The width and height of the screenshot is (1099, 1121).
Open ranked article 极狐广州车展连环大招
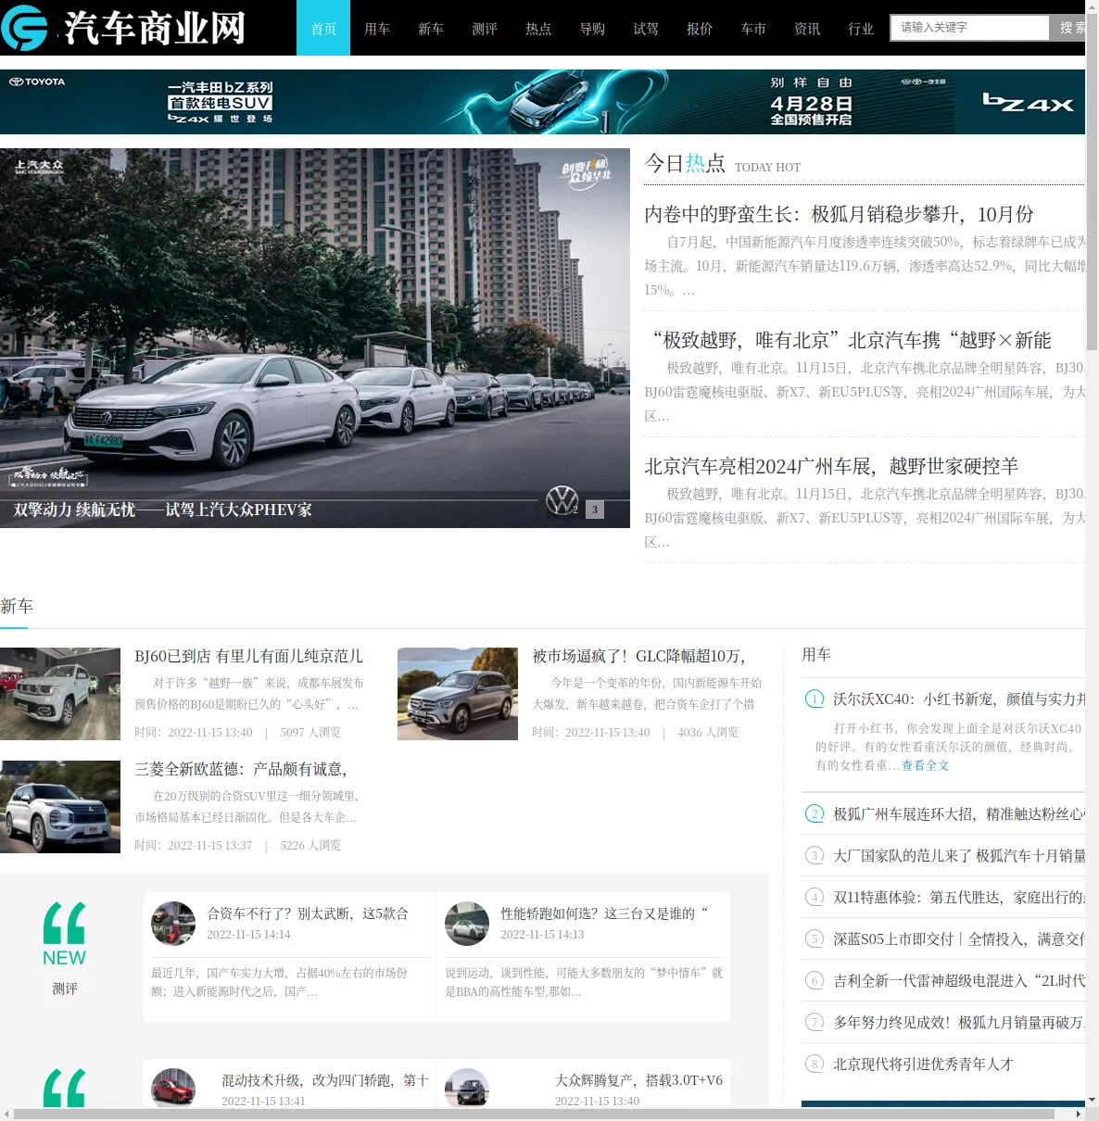958,813
